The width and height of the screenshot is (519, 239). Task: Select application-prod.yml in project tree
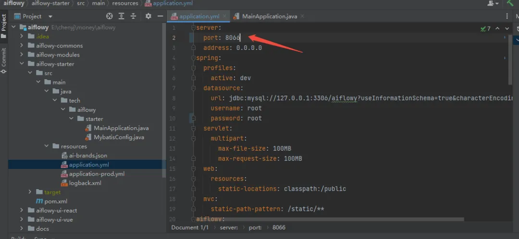click(96, 174)
